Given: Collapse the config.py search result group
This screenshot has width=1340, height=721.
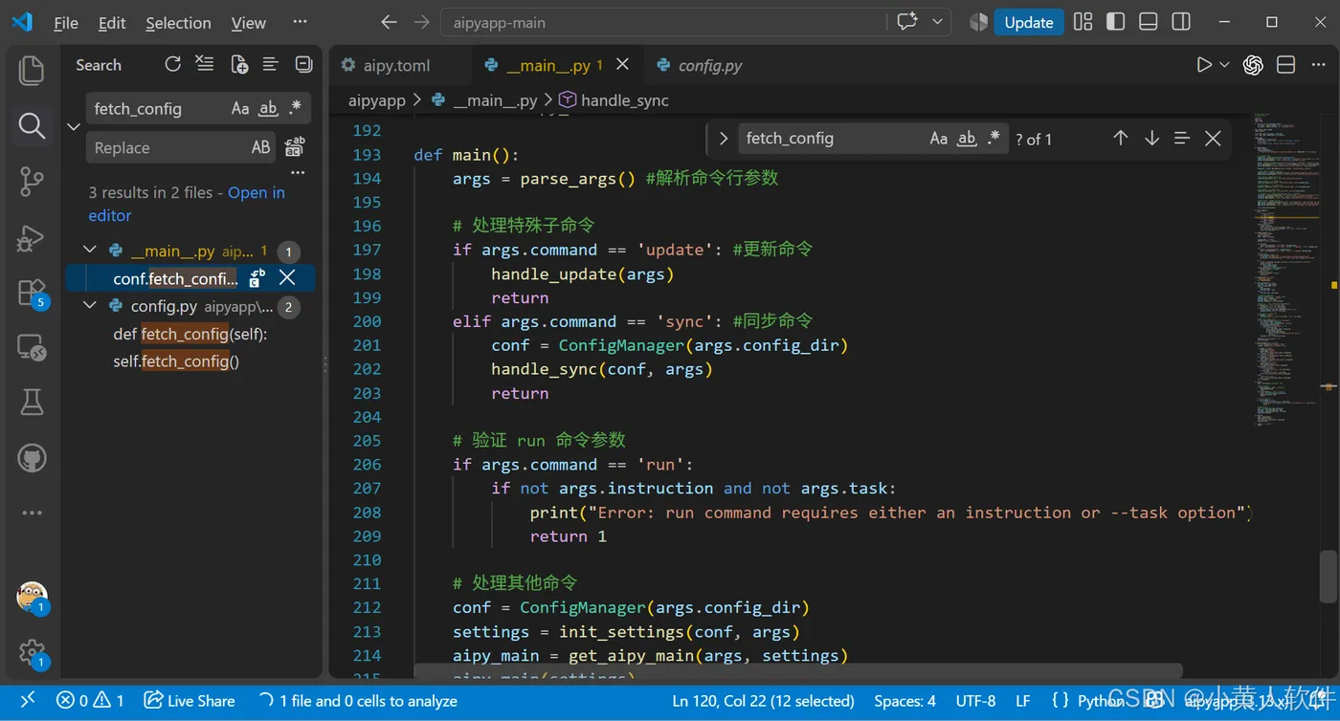Looking at the screenshot, I should pyautogui.click(x=90, y=306).
